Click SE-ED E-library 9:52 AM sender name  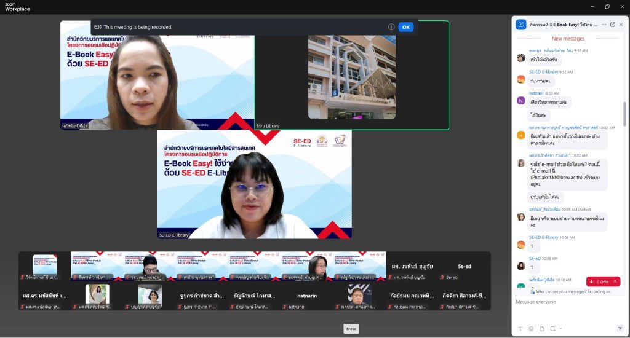(543, 72)
